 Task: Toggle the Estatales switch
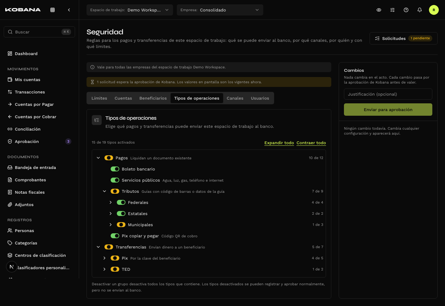(x=121, y=213)
